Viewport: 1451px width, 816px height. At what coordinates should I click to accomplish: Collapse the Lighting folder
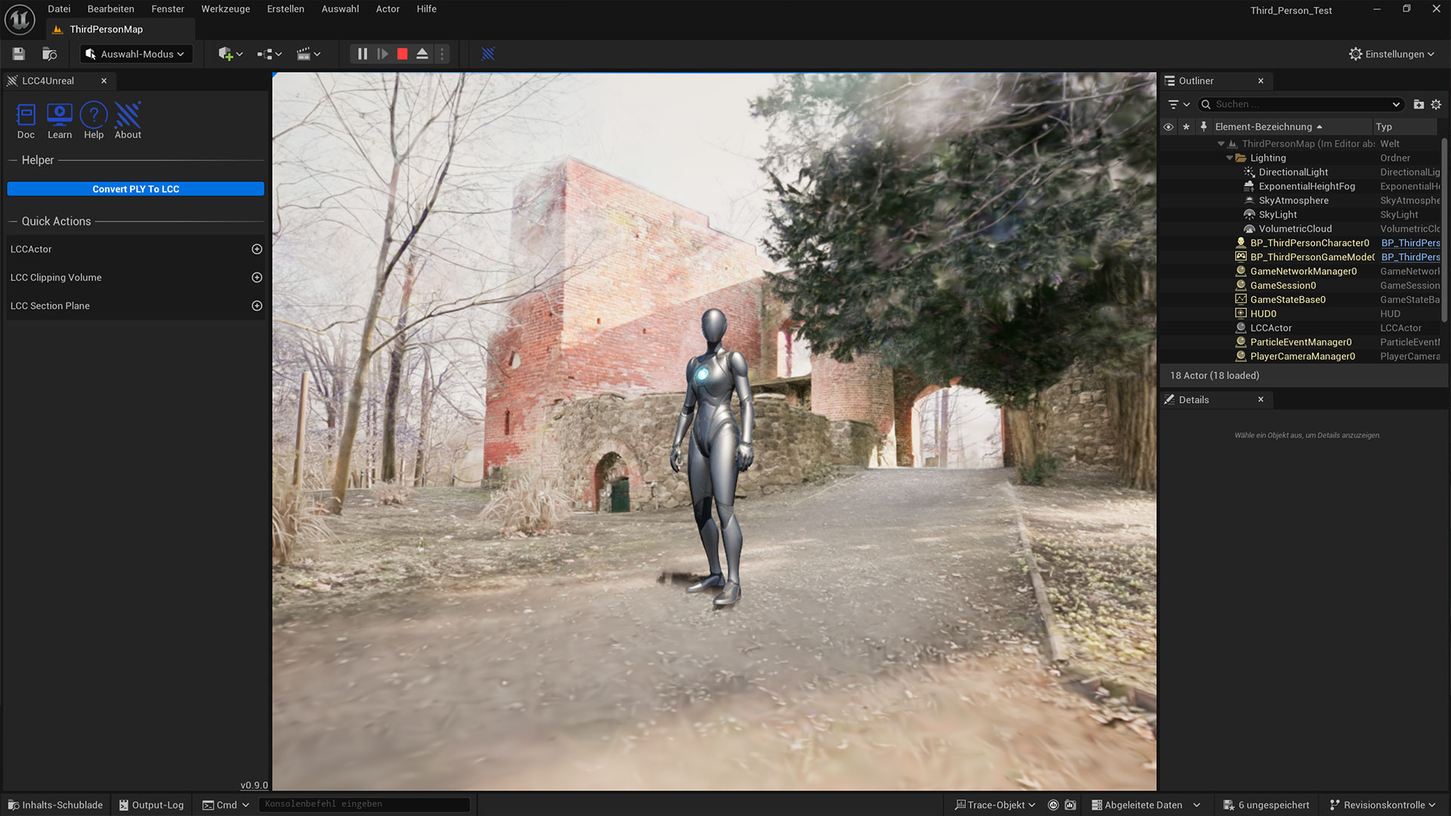tap(1230, 158)
